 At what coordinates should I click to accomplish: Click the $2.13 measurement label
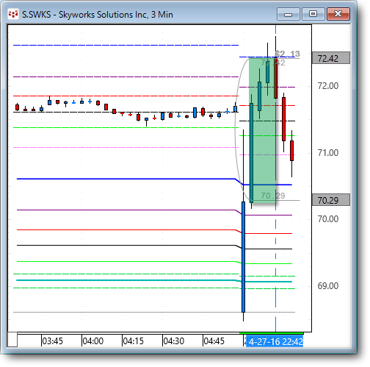pos(288,54)
